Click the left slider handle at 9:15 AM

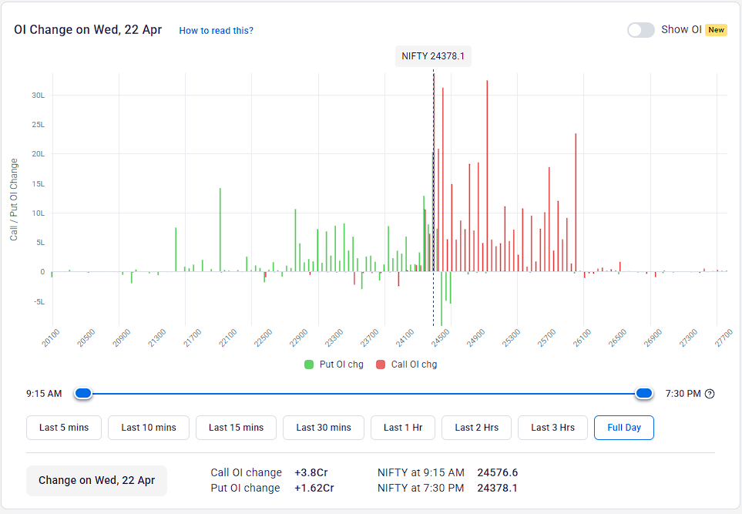point(82,393)
